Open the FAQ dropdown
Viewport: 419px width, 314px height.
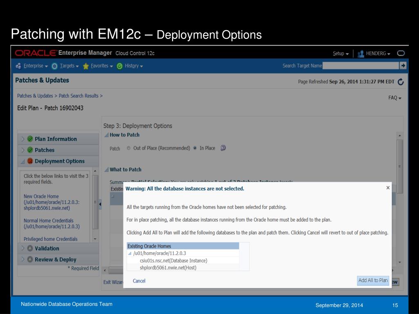(x=395, y=98)
